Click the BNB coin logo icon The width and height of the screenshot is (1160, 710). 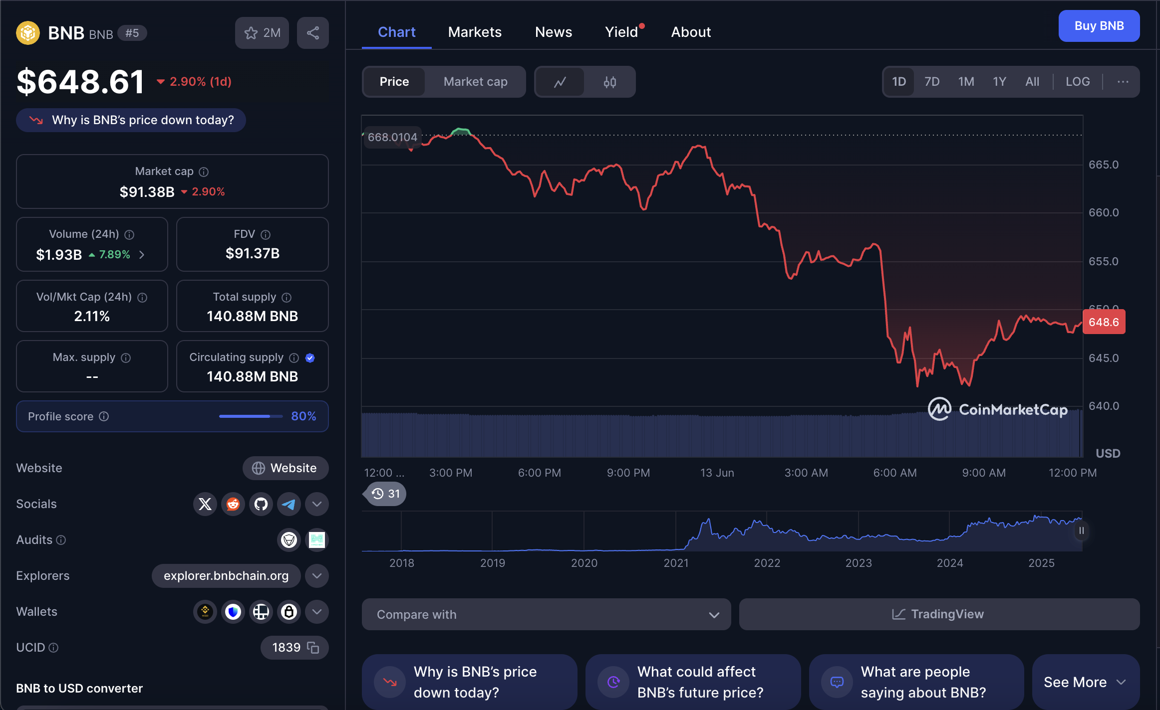[28, 33]
